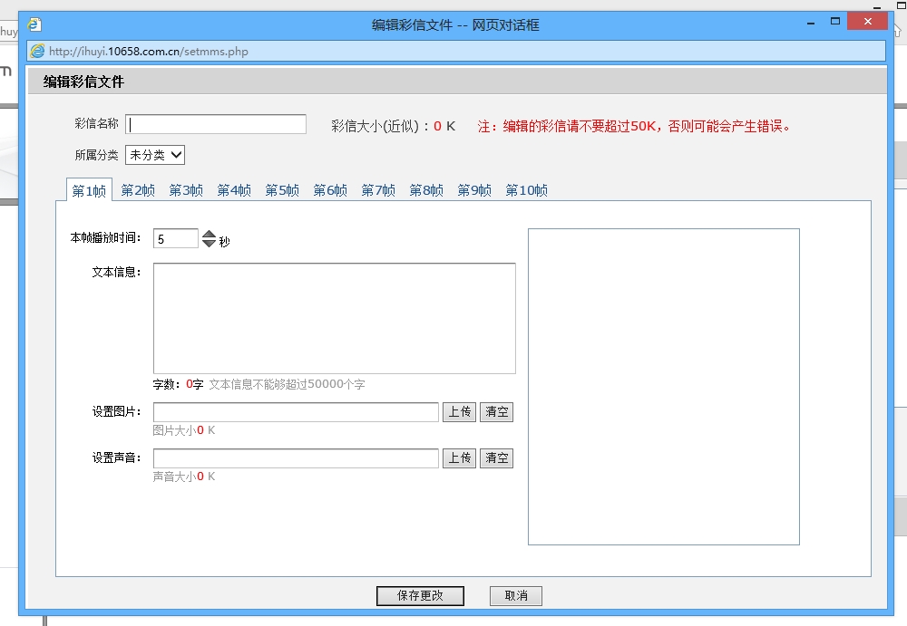
Task: Select the 第1帧 tab
Action: point(89,190)
